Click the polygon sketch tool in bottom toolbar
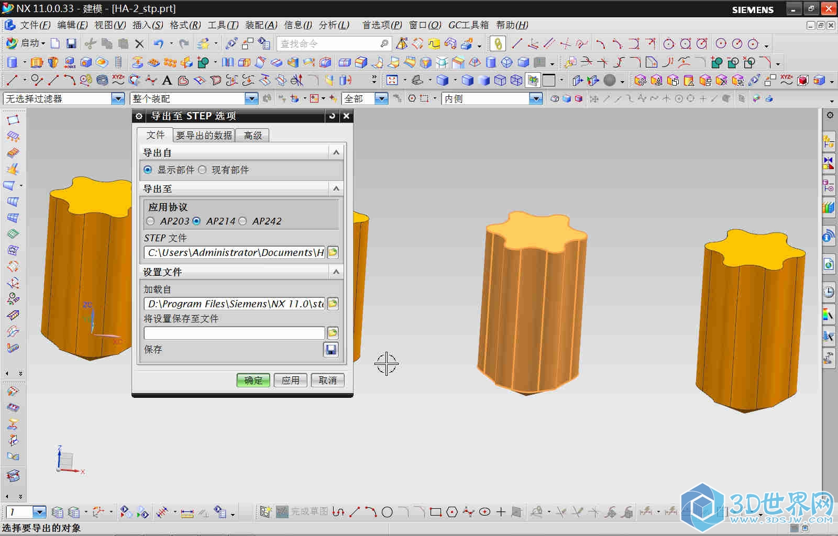838x536 pixels. (452, 512)
